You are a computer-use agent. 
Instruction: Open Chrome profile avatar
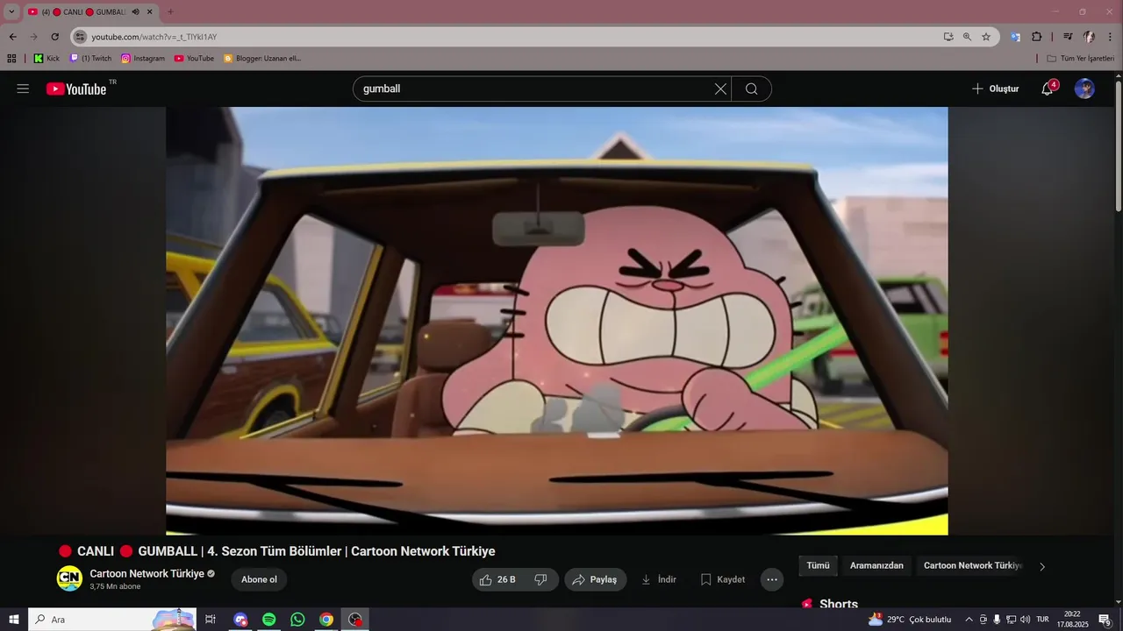(1089, 37)
